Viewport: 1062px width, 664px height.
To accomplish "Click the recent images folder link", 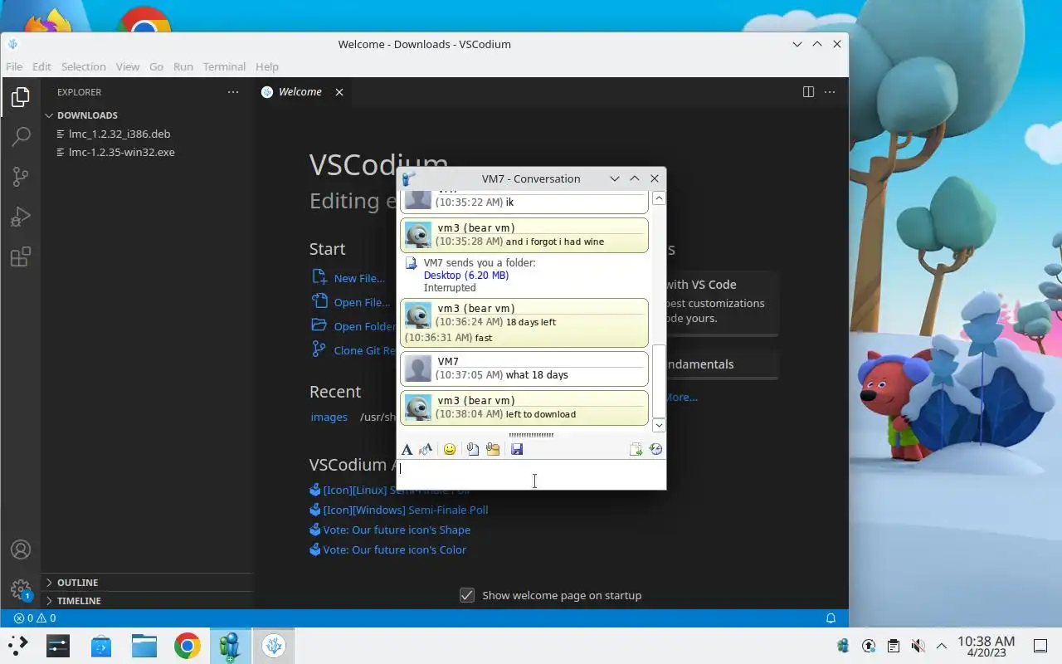I will pos(329,417).
